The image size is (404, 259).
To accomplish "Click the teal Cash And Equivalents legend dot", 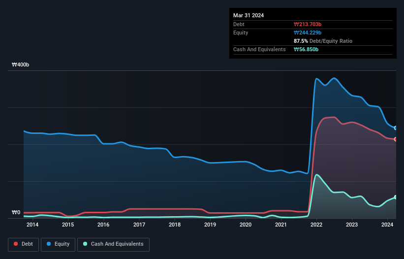I will (x=85, y=244).
